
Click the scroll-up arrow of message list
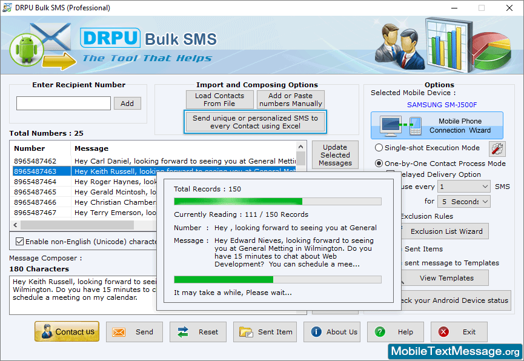point(300,147)
